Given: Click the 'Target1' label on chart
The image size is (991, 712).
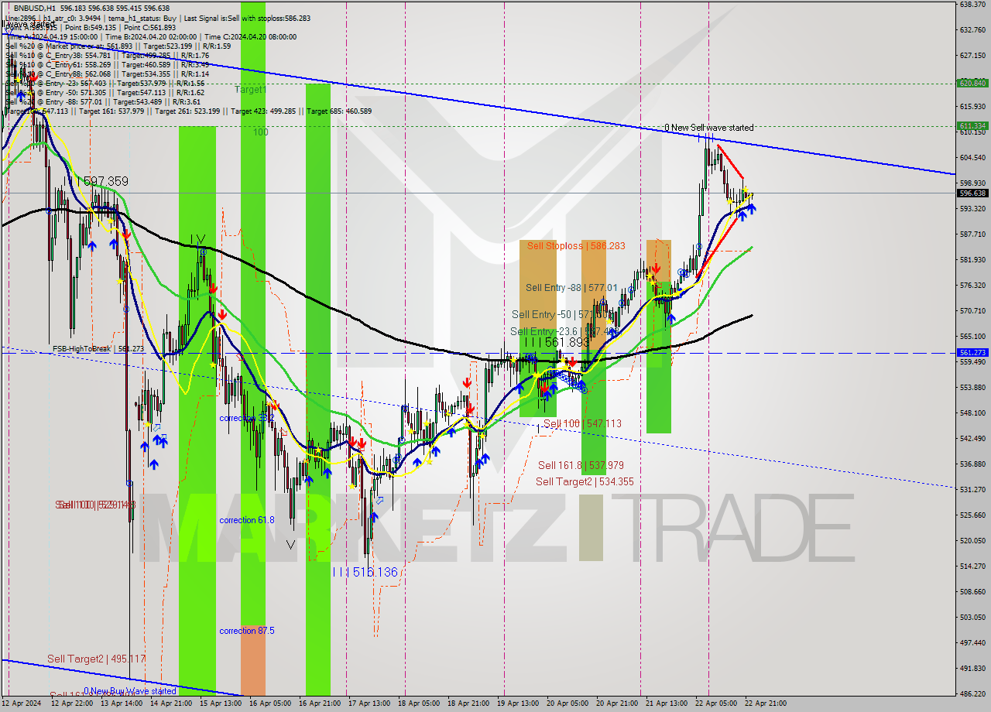Looking at the screenshot, I should pyautogui.click(x=250, y=90).
